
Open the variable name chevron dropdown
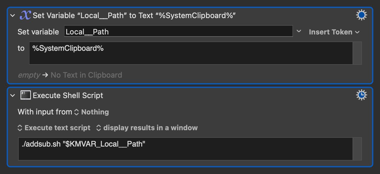coord(299,31)
